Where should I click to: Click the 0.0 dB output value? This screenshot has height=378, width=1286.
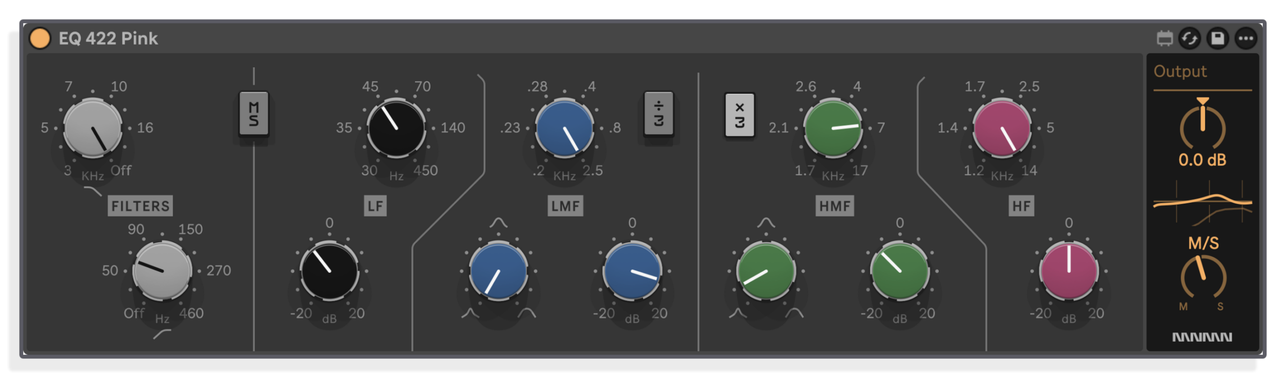tap(1203, 160)
